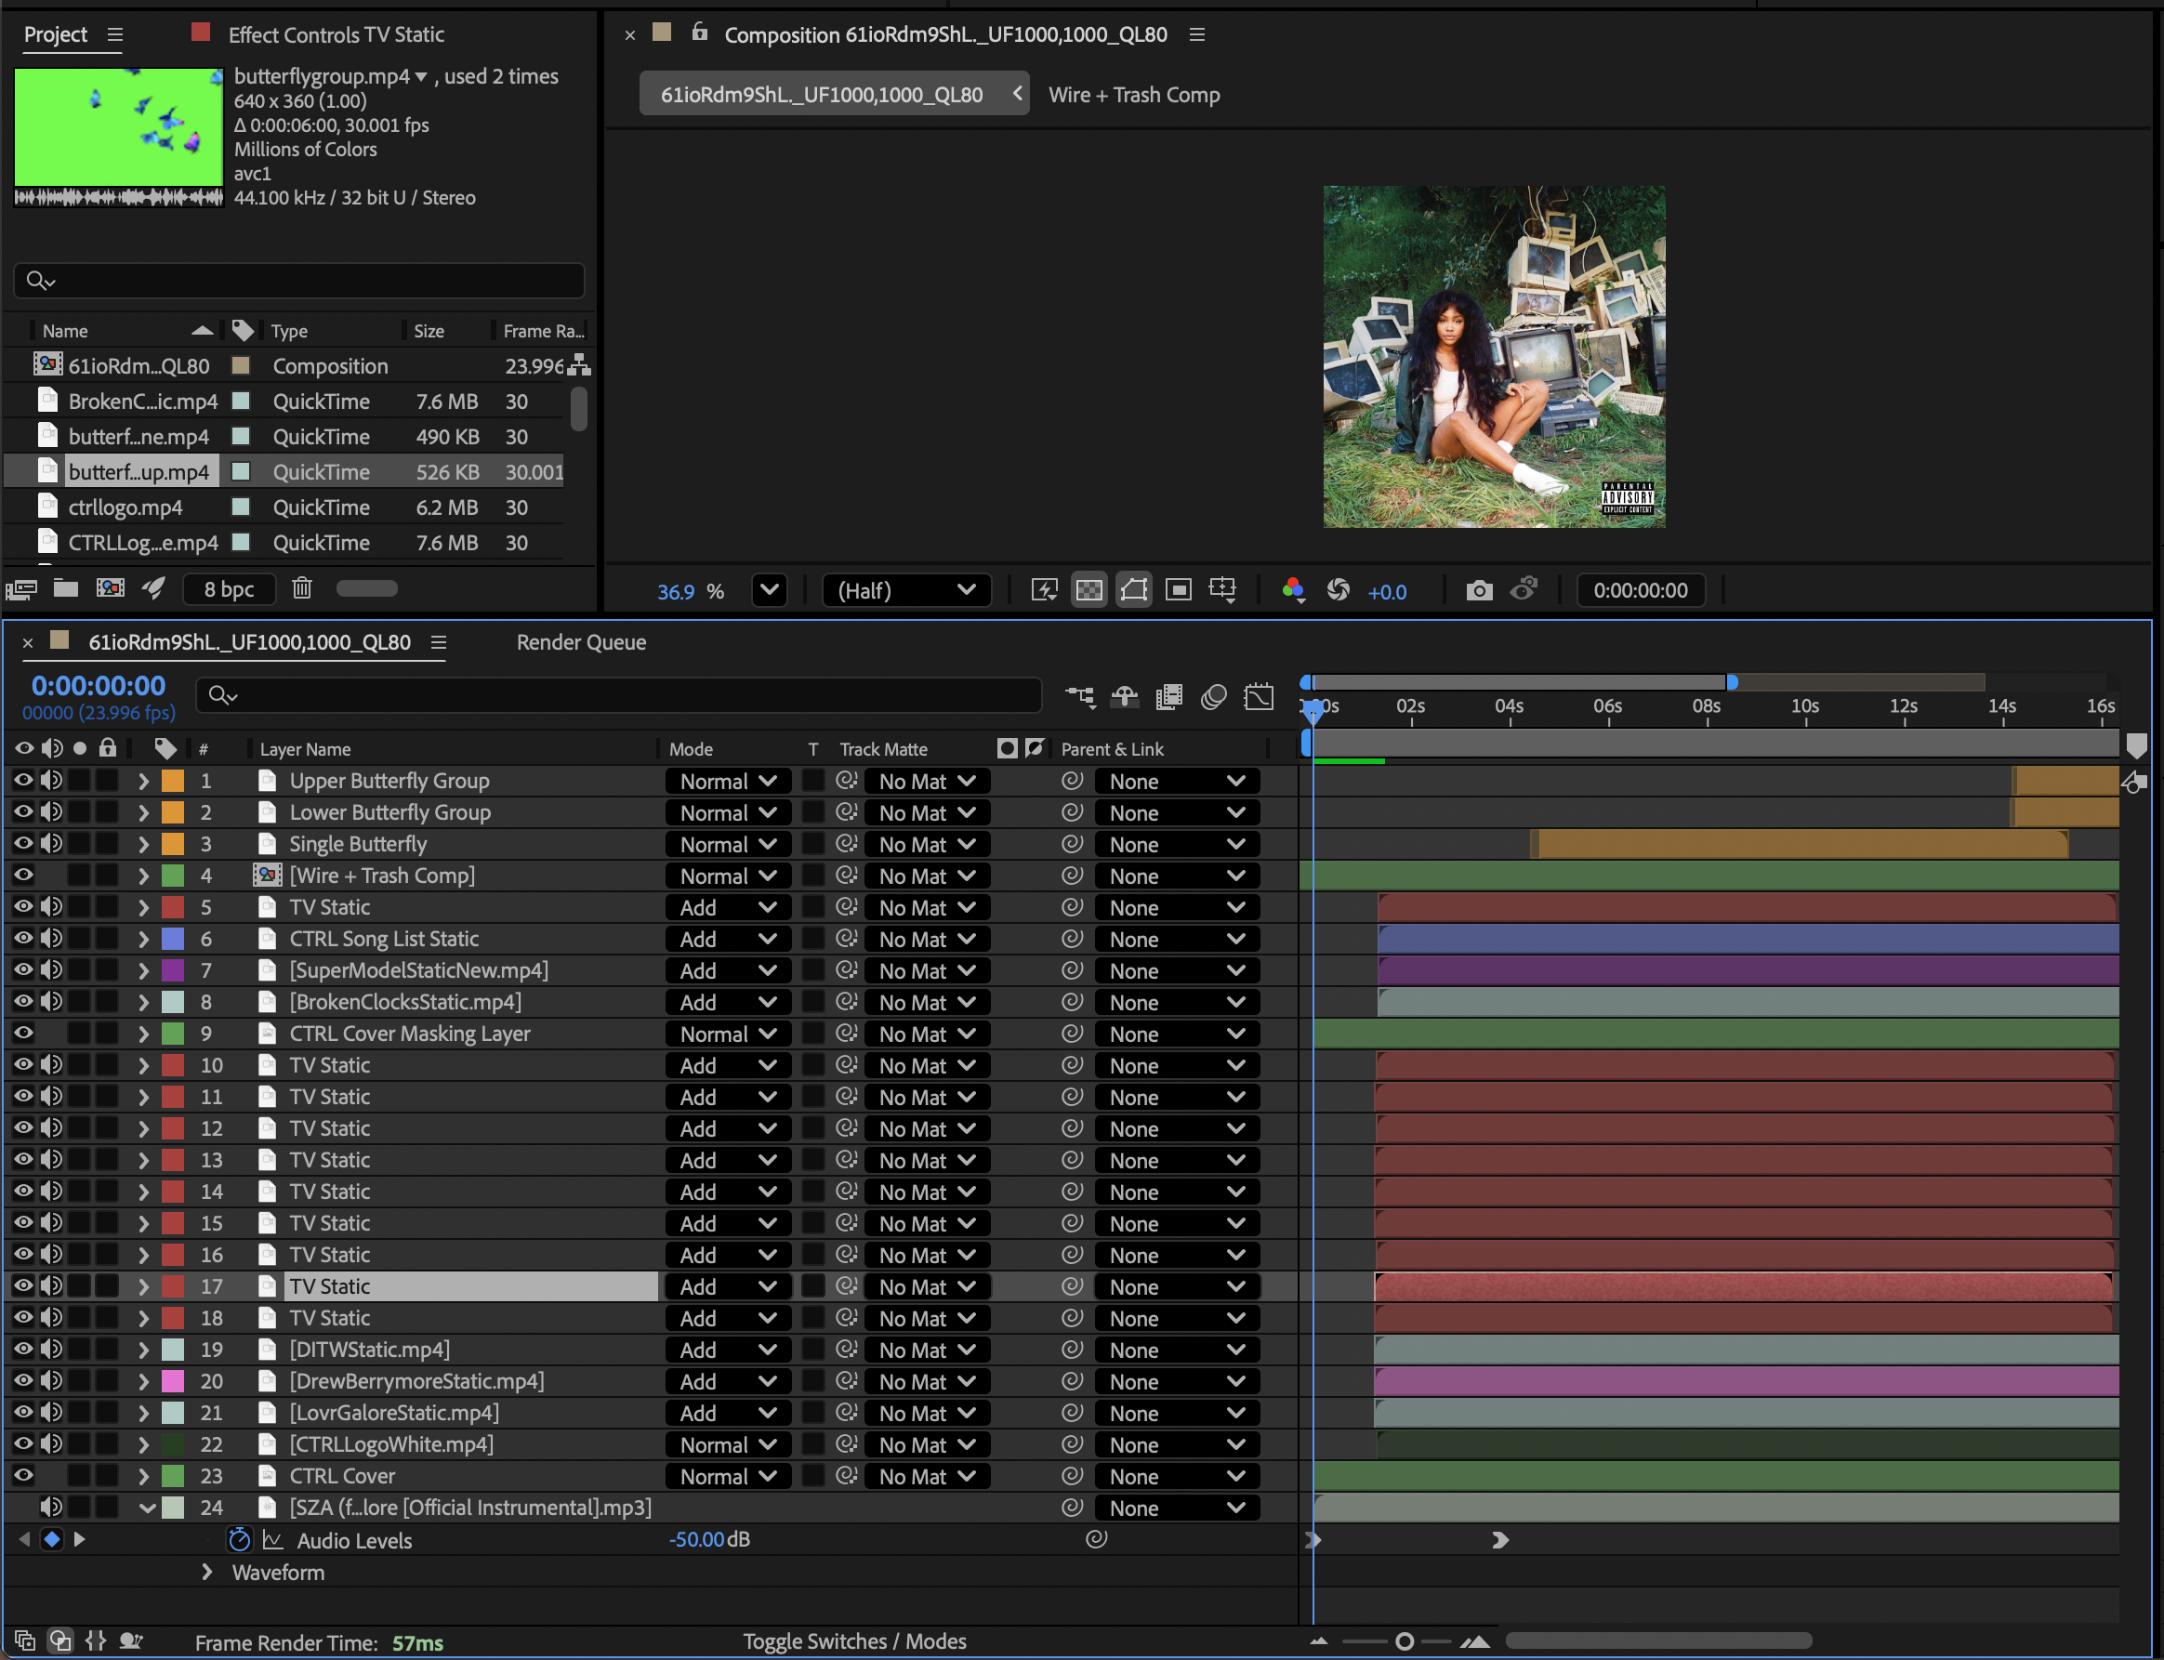Toggle shy layers hide switch in timeline
This screenshot has height=1660, width=2164.
coord(1125,696)
